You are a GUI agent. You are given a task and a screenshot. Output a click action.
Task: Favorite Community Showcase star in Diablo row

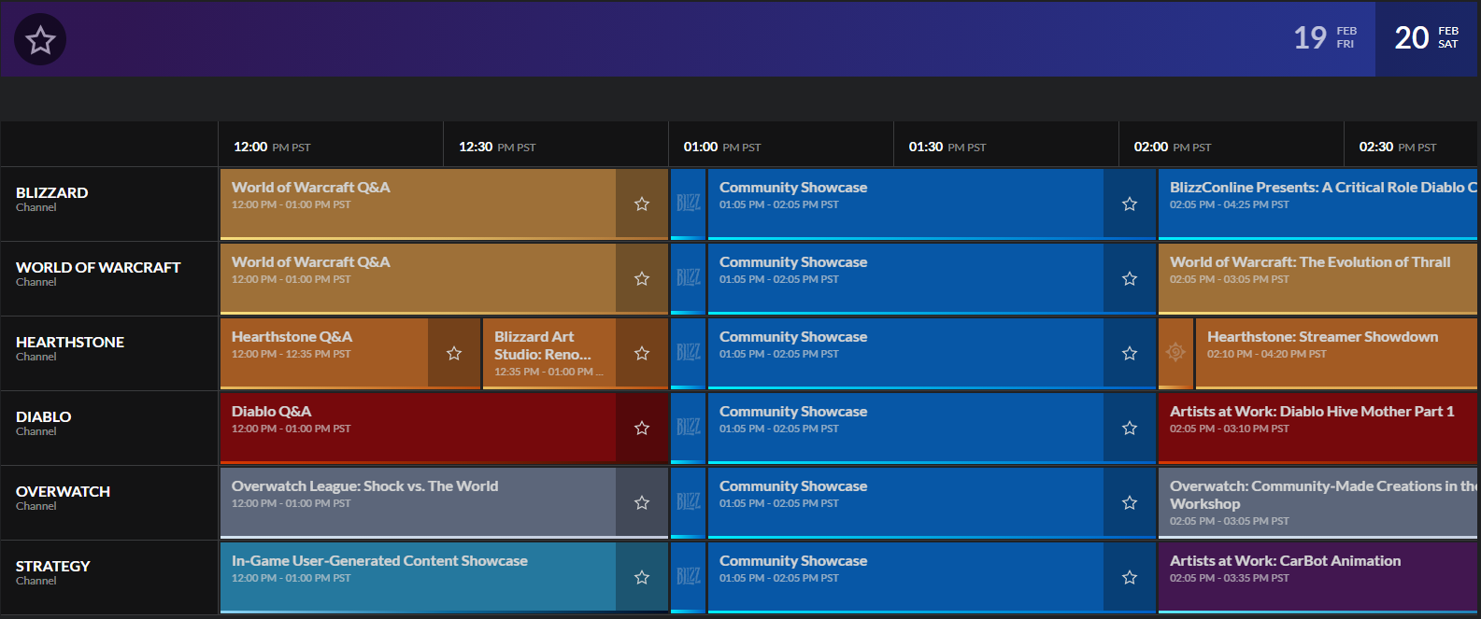pyautogui.click(x=1130, y=428)
